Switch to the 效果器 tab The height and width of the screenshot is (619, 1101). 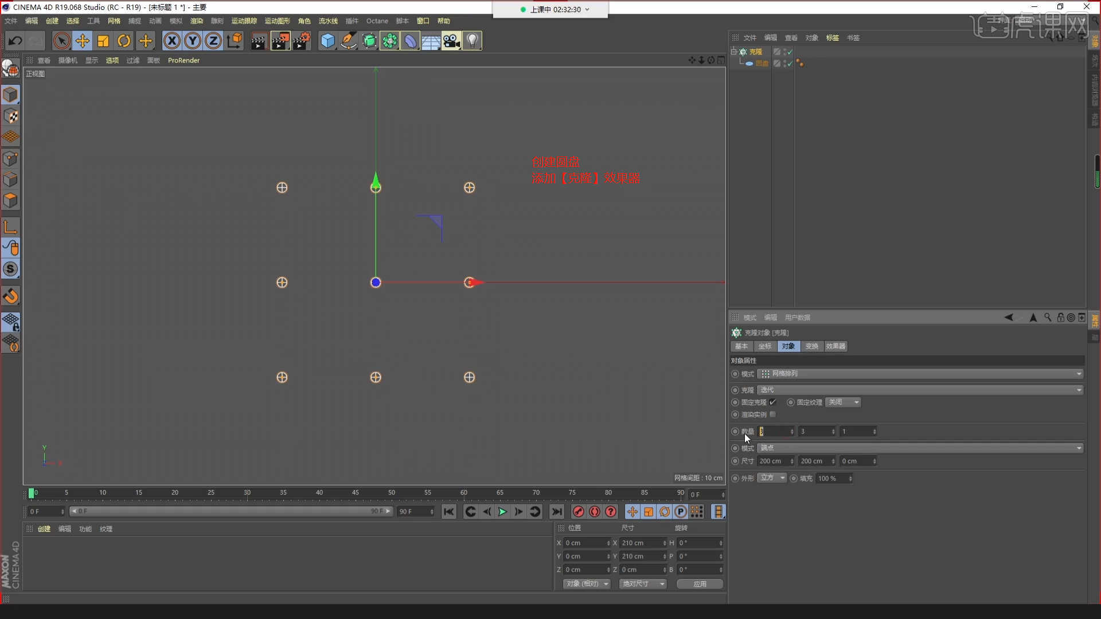pos(835,346)
